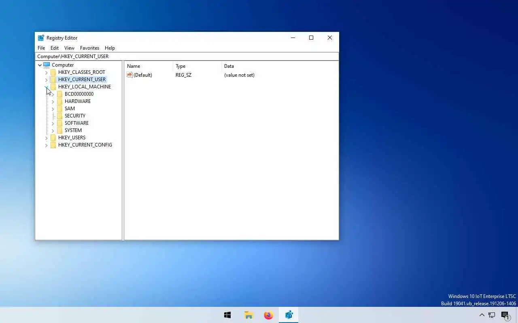Select the Computer icon in tree
This screenshot has width=518, height=323.
[47, 65]
